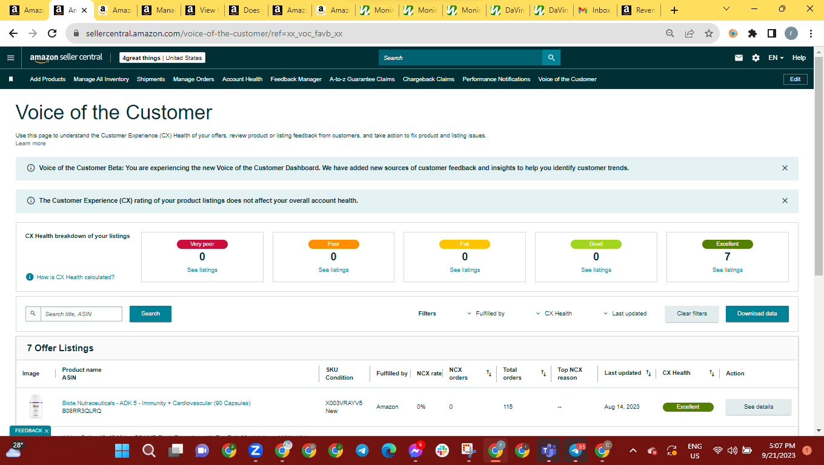
Task: Open the Seller Central hamburger menu
Action: tap(10, 58)
